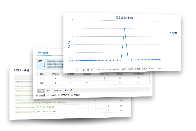Open the 流量统计 tab heading
This screenshot has height=131, width=196.
(x=43, y=53)
